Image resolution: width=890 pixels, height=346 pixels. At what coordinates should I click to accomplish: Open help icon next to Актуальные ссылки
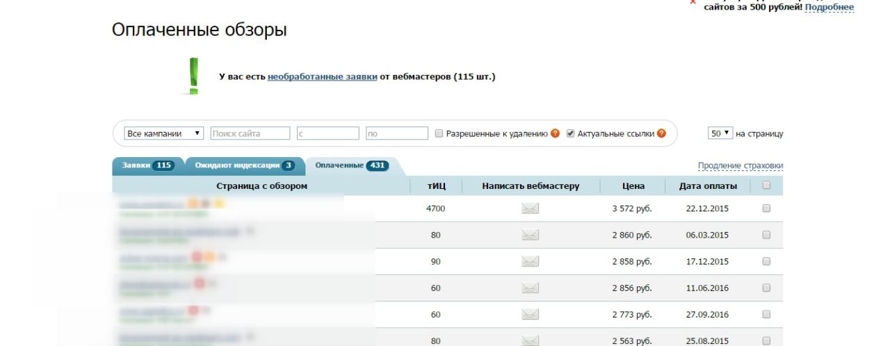[x=661, y=133]
